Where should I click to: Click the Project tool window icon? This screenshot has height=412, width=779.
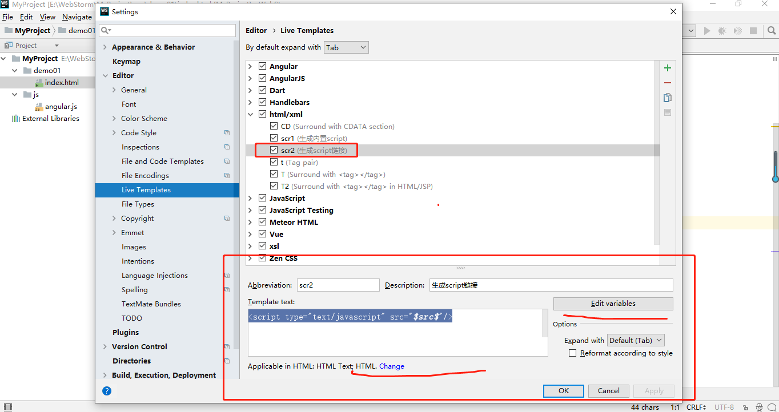9,46
